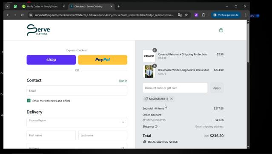Click the recura product thumbnail

coord(149,56)
